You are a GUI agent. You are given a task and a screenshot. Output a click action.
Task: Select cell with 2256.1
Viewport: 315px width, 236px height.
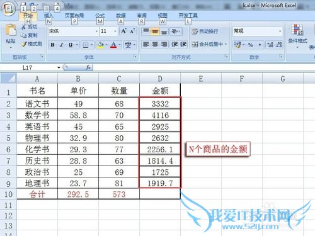(160, 150)
